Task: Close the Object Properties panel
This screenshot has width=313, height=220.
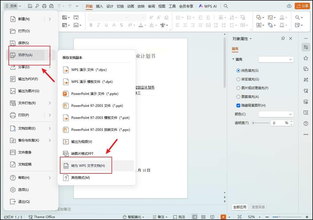Action: [x=291, y=38]
